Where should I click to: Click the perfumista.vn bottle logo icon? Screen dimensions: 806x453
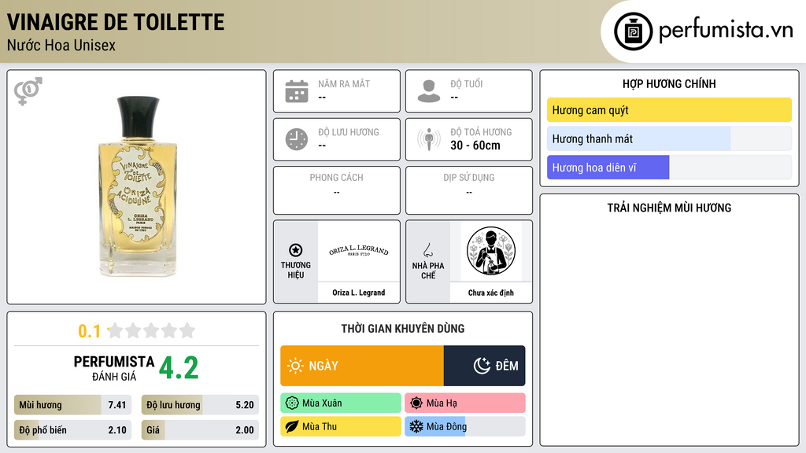click(x=633, y=31)
